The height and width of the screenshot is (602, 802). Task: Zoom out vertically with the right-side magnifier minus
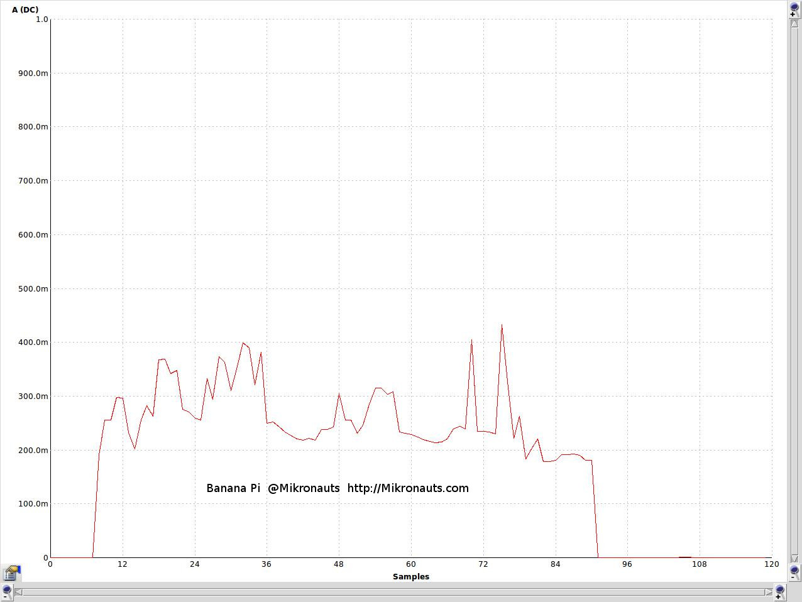(794, 572)
